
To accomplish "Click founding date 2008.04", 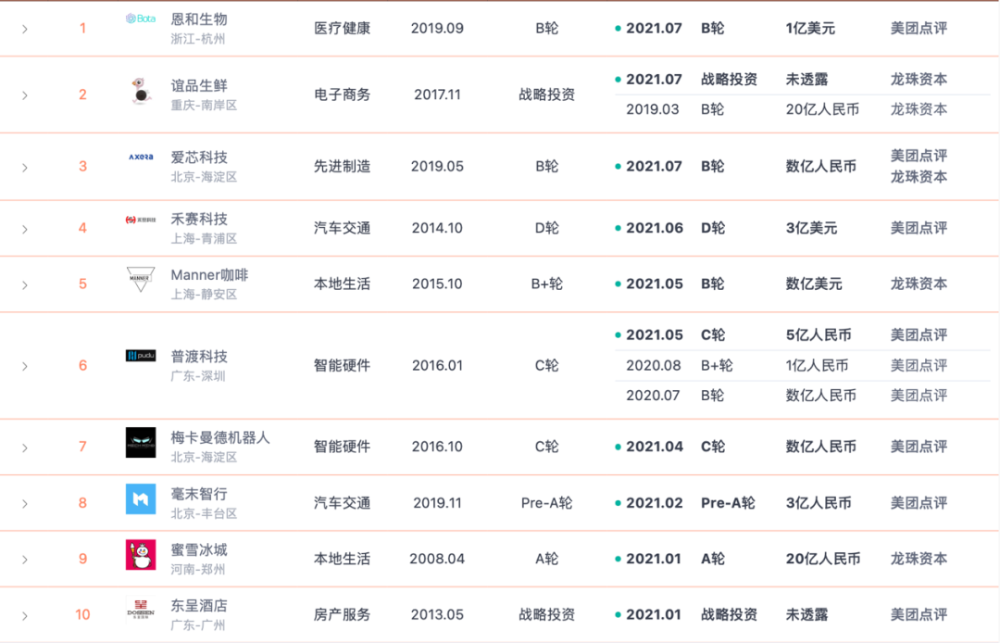I will tap(437, 559).
